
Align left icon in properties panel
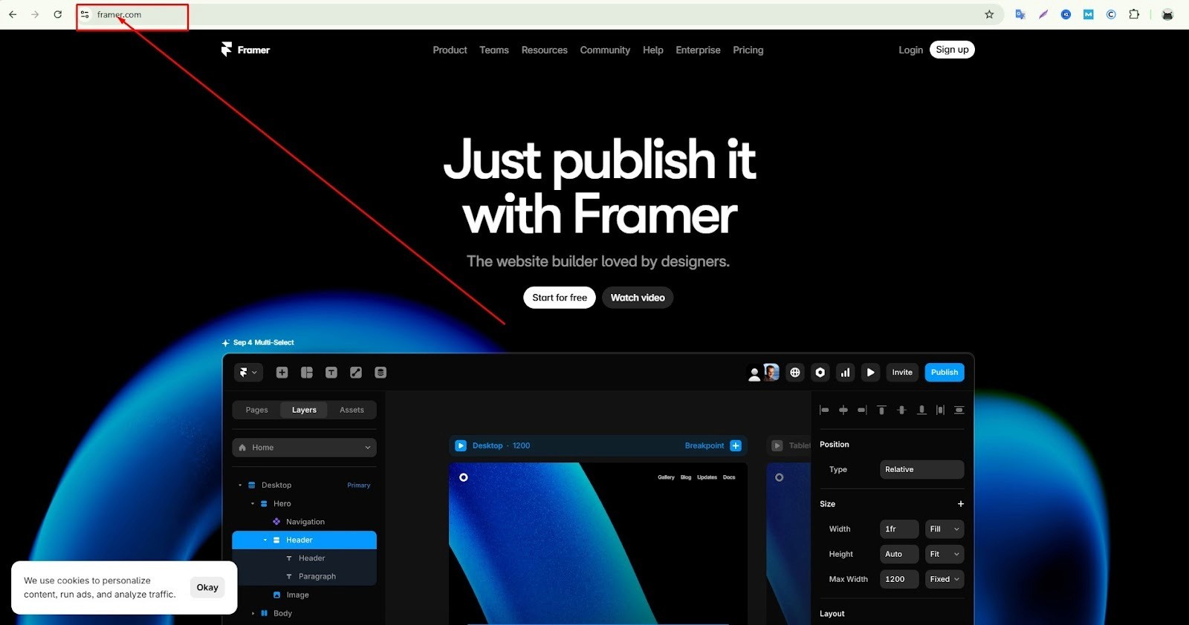click(824, 410)
